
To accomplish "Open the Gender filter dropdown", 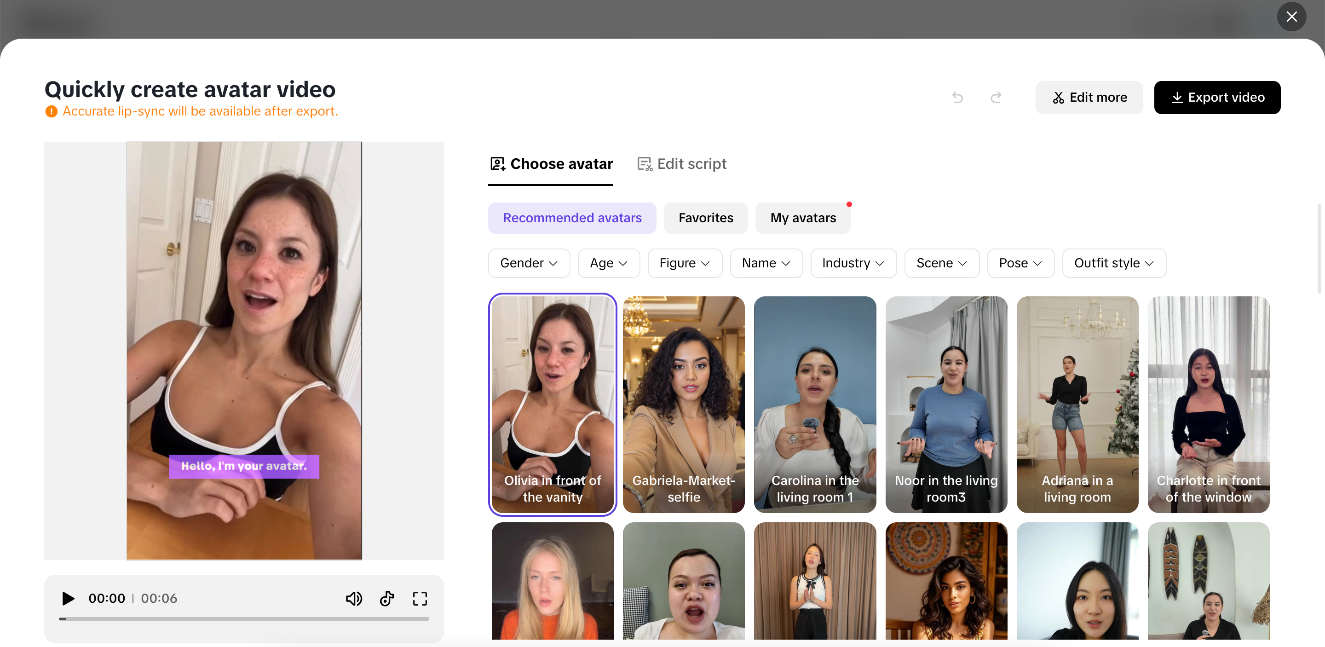I will click(x=529, y=263).
